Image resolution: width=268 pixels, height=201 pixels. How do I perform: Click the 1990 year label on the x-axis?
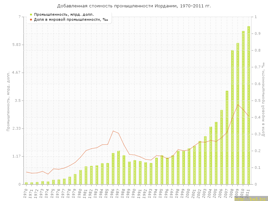pyautogui.click(x=134, y=193)
